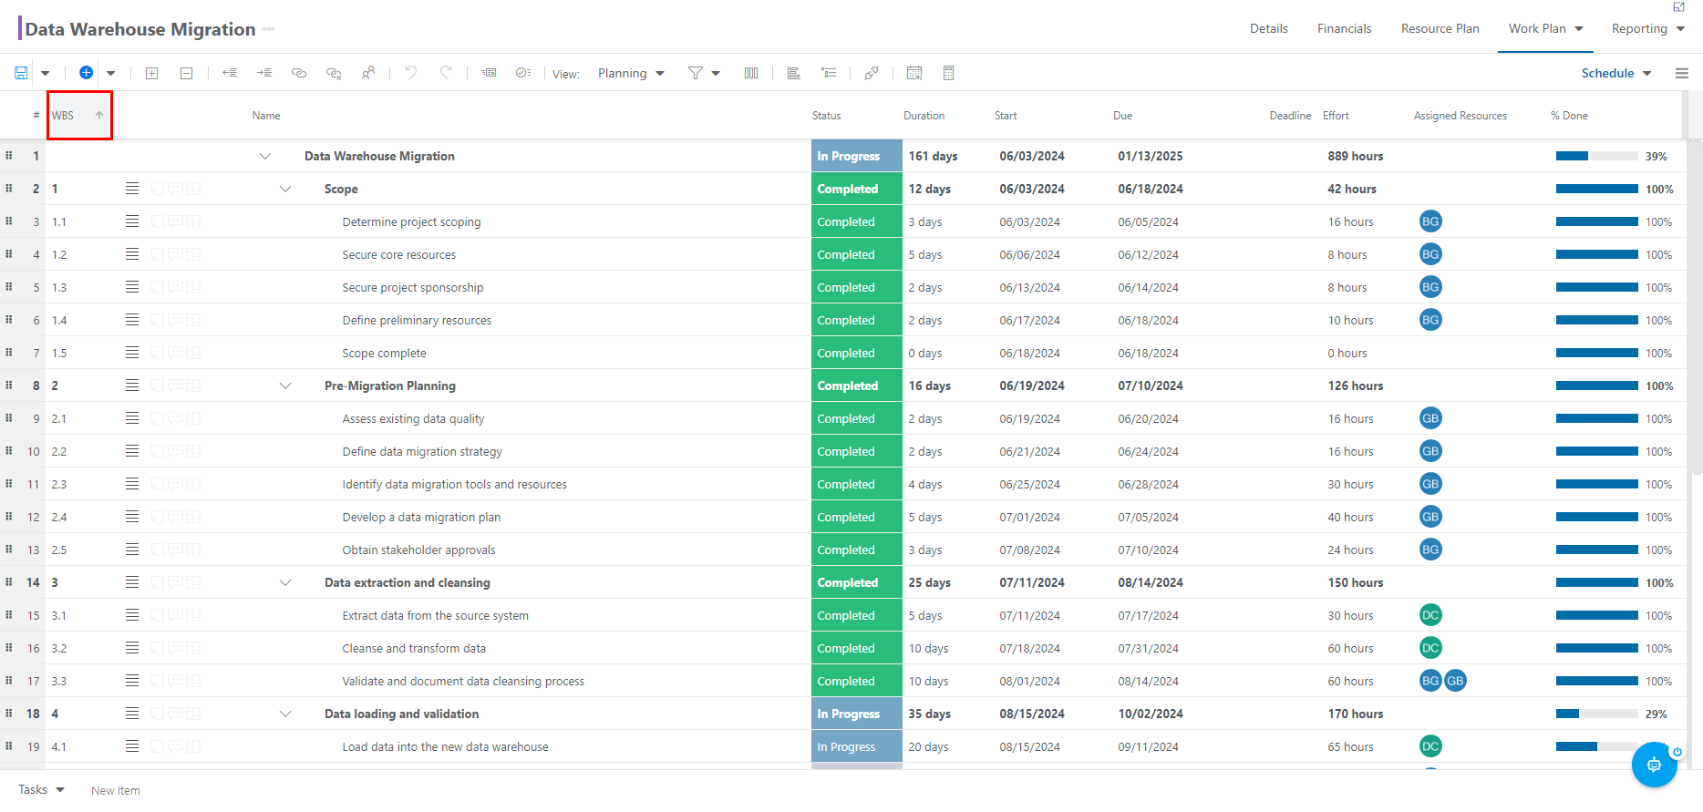This screenshot has height=812, width=1703.
Task: Outdent the selected task via toolbar icon
Action: click(x=230, y=73)
